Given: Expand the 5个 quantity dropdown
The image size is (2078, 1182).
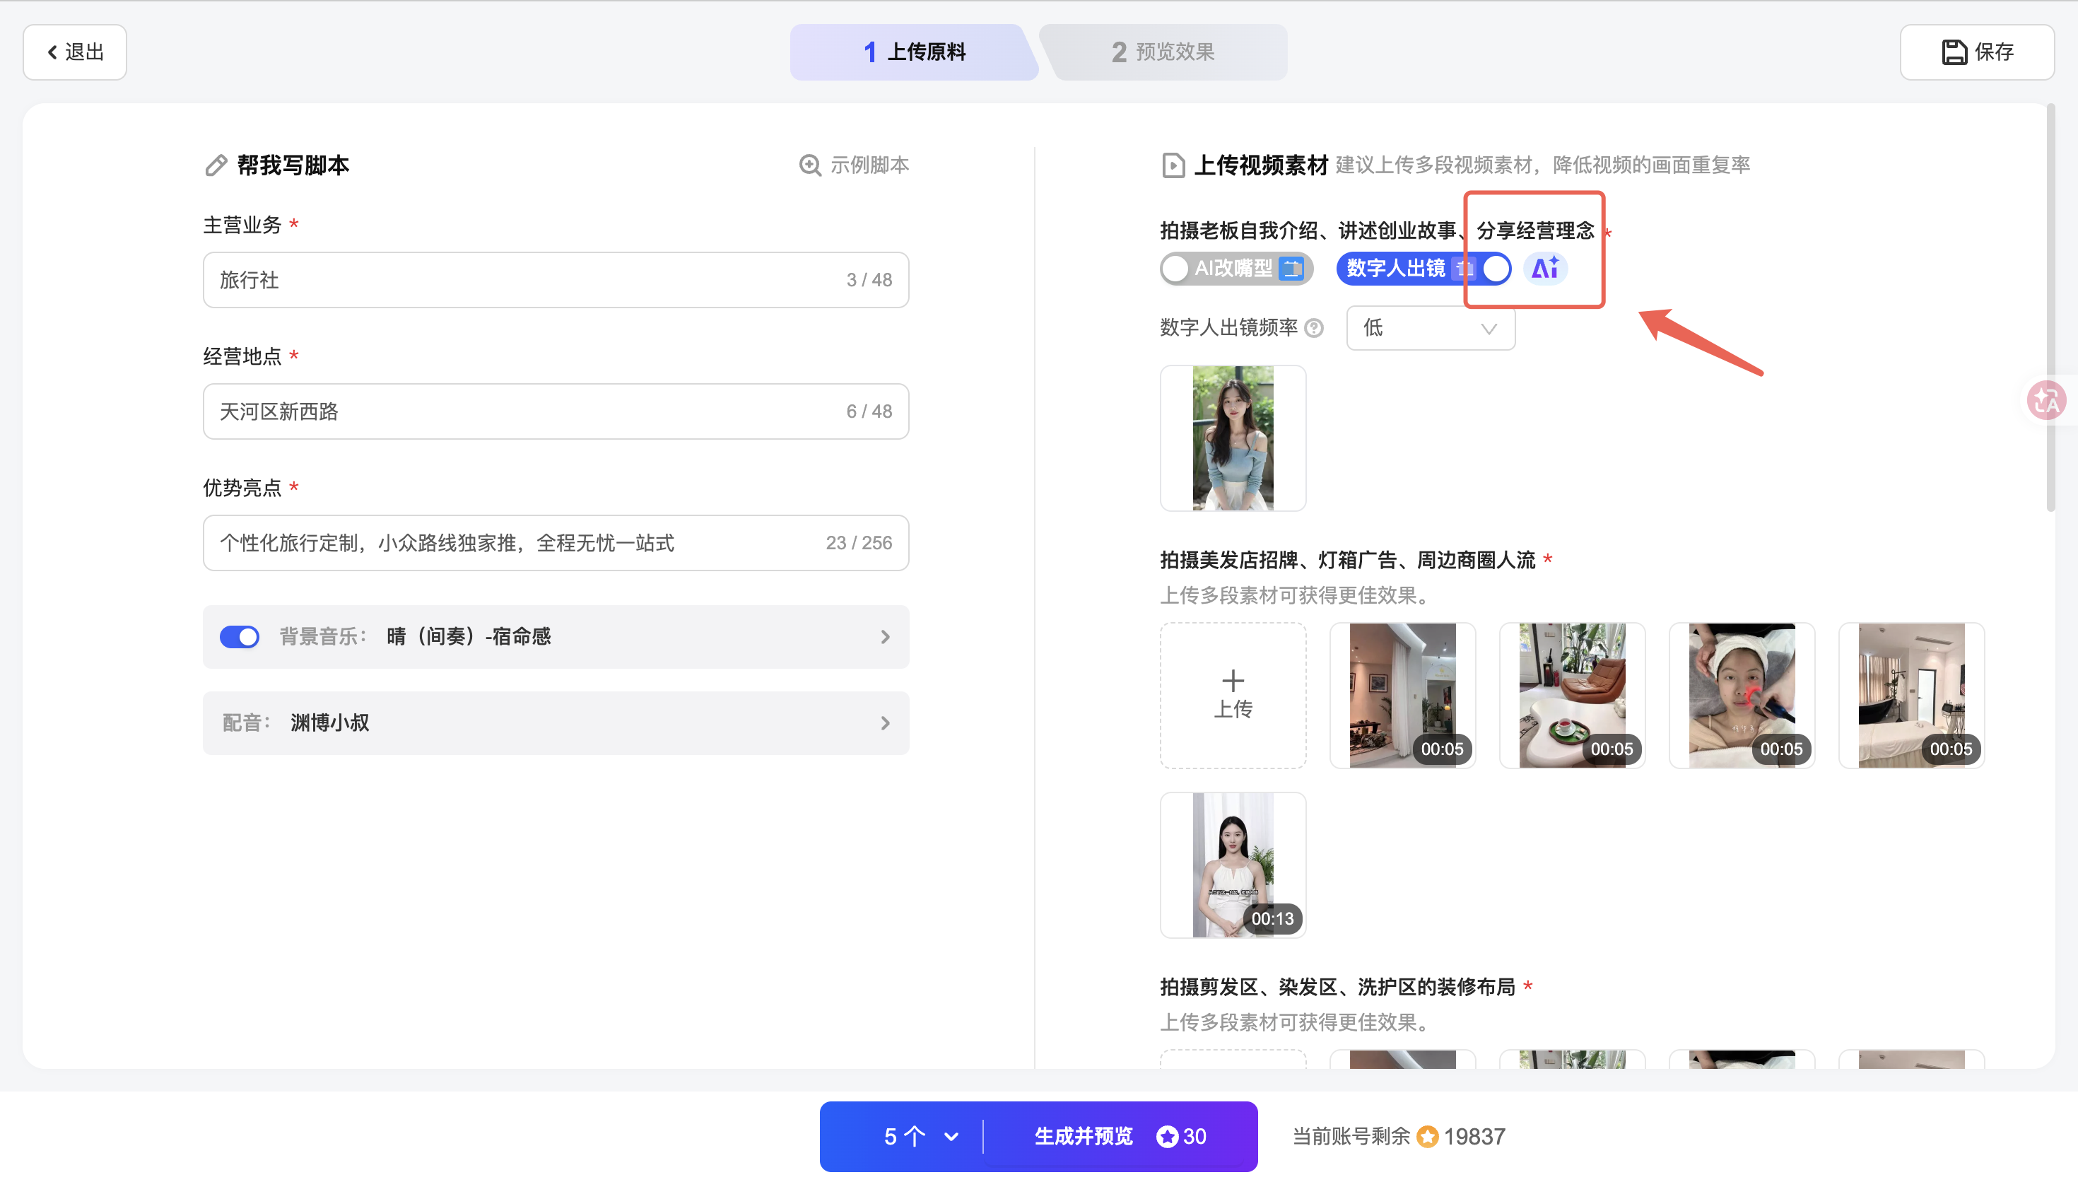Looking at the screenshot, I should coord(921,1137).
